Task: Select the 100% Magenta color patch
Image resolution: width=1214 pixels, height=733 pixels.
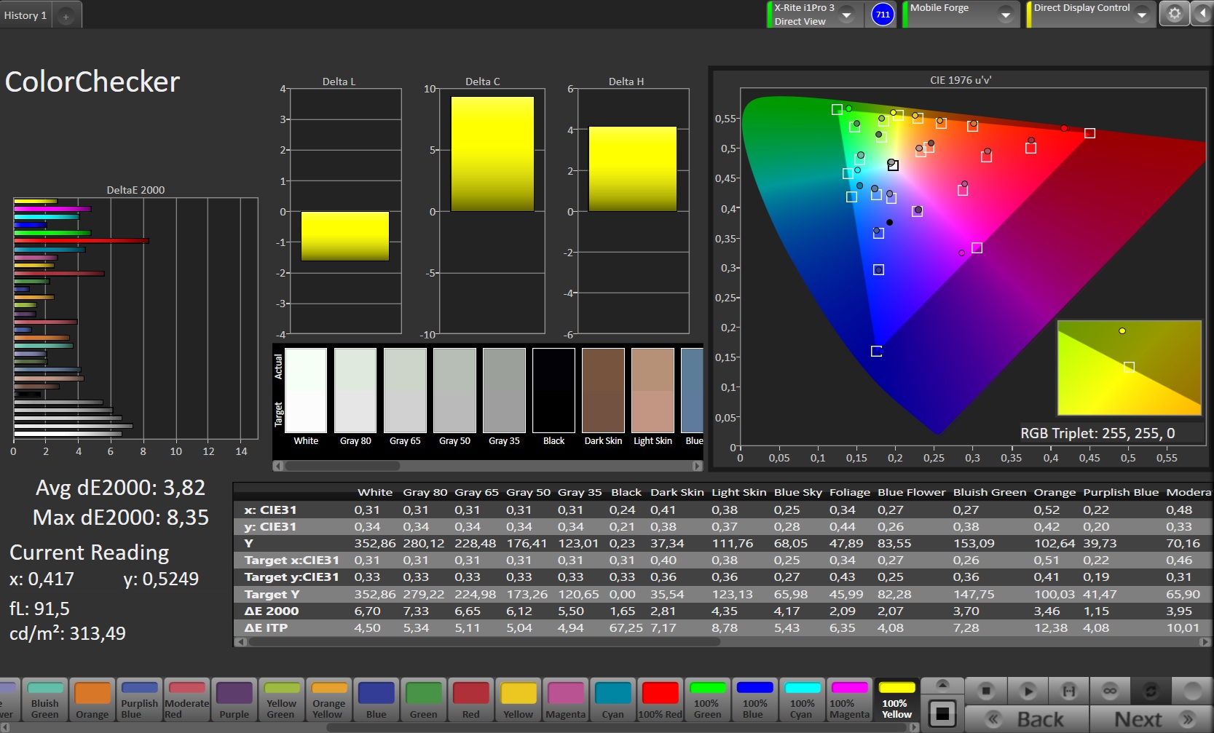Action: (x=849, y=700)
